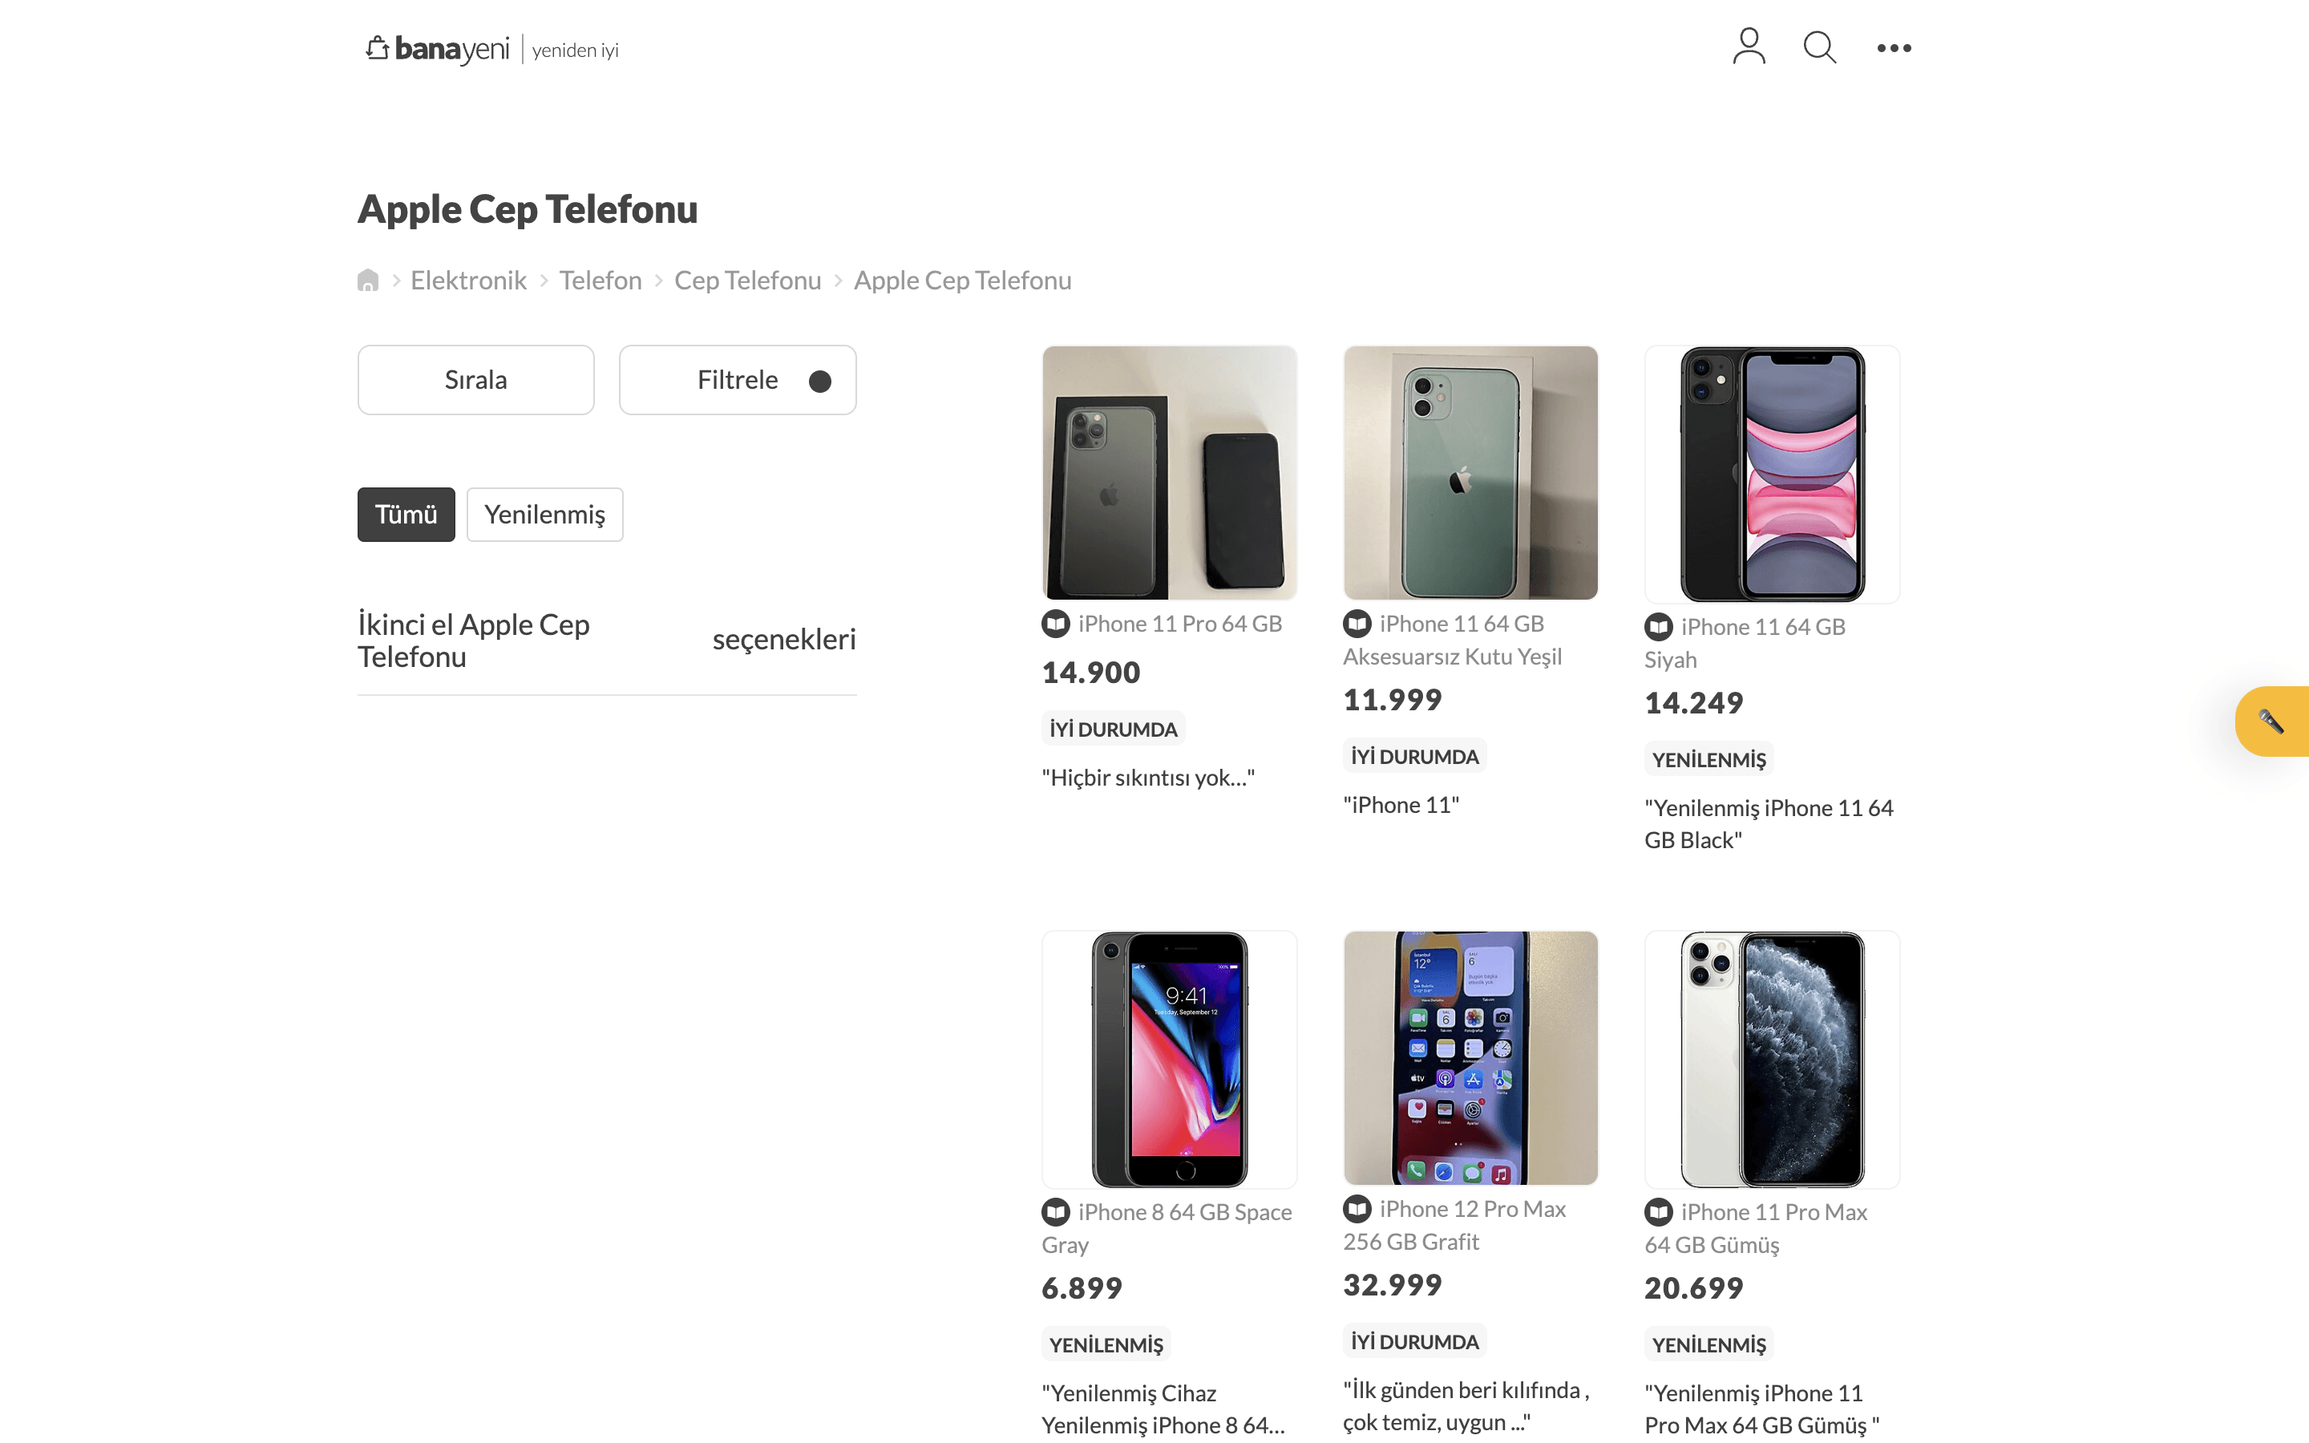2309x1443 pixels.
Task: Click the search magnifier icon
Action: coord(1818,46)
